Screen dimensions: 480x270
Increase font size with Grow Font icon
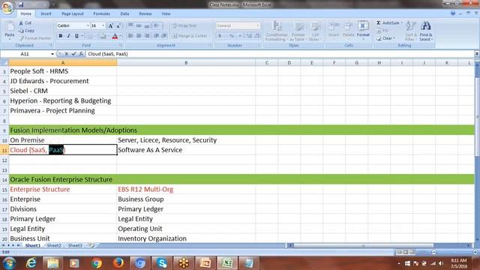[110, 25]
